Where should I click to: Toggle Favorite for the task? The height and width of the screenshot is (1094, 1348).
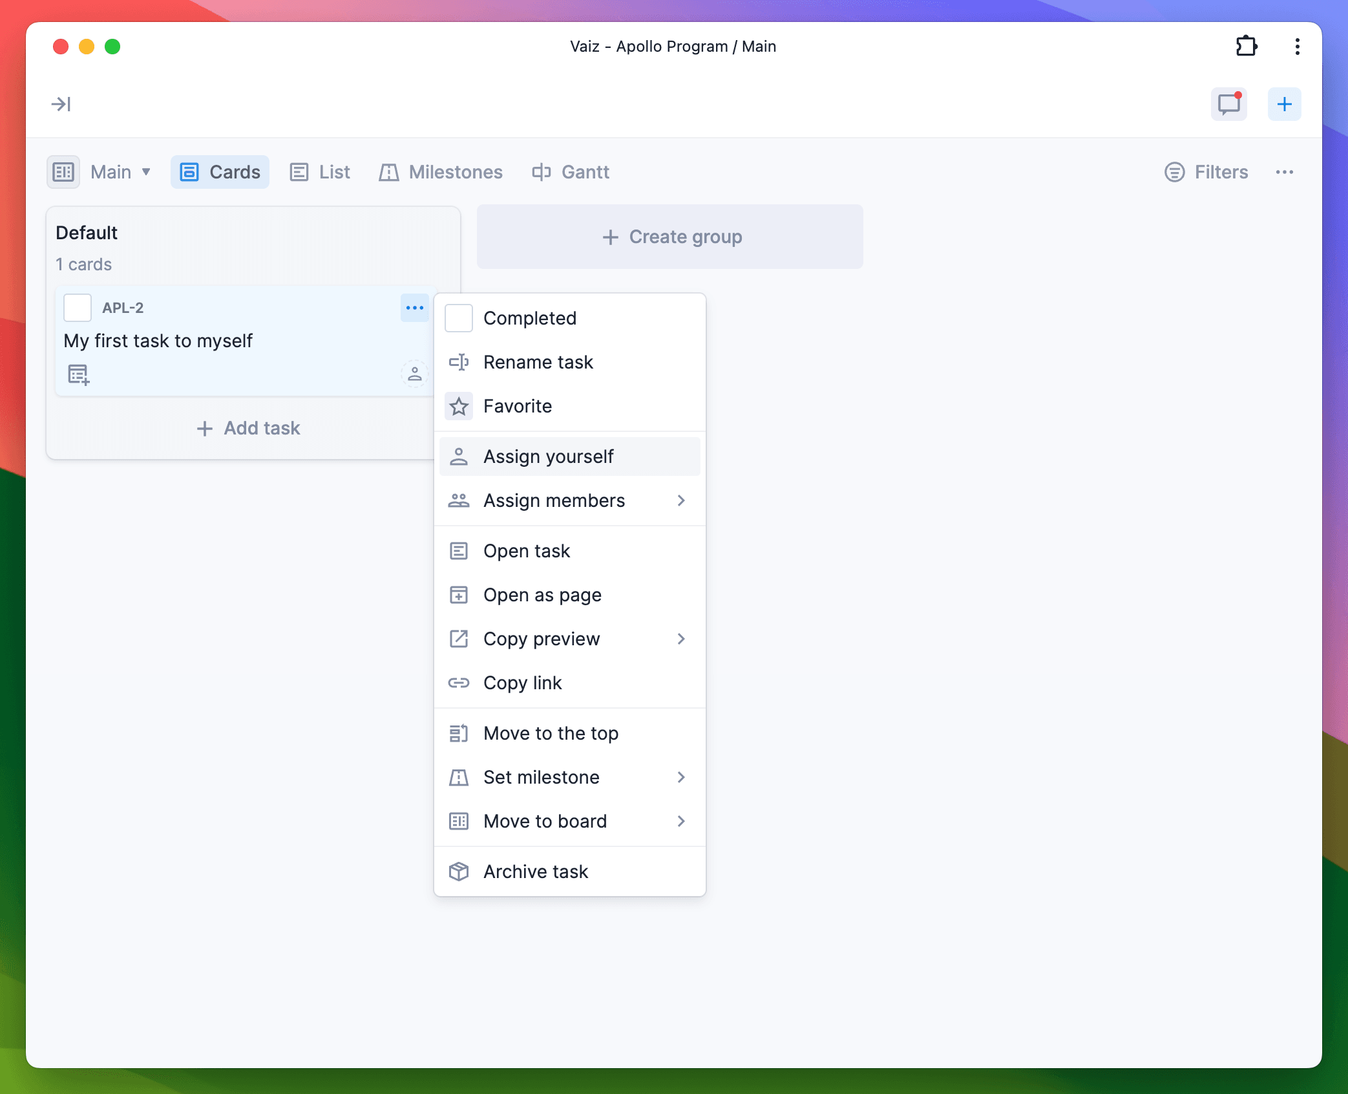click(517, 406)
